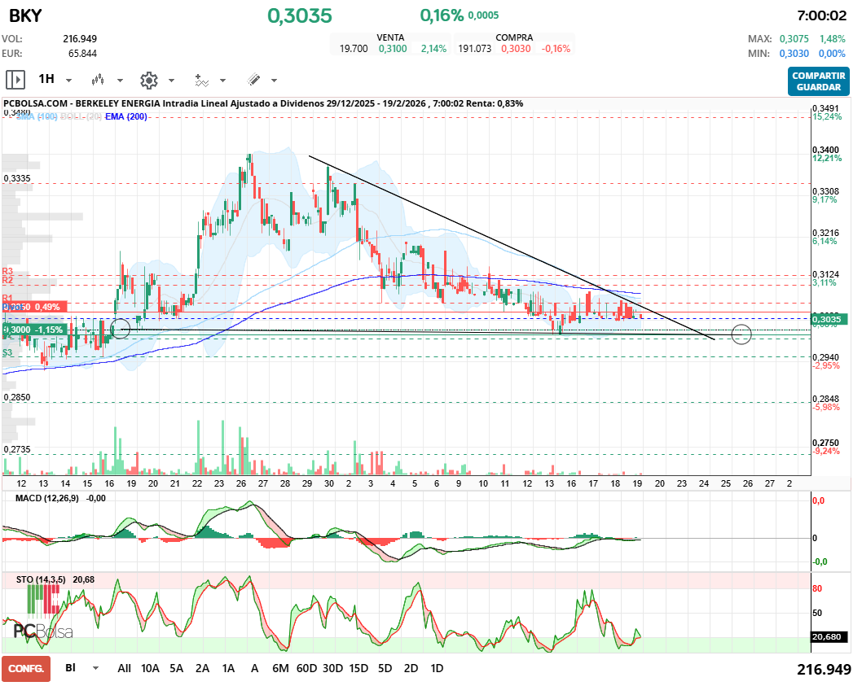862x686 pixels.
Task: Open the chart settings gear icon
Action: pyautogui.click(x=148, y=80)
